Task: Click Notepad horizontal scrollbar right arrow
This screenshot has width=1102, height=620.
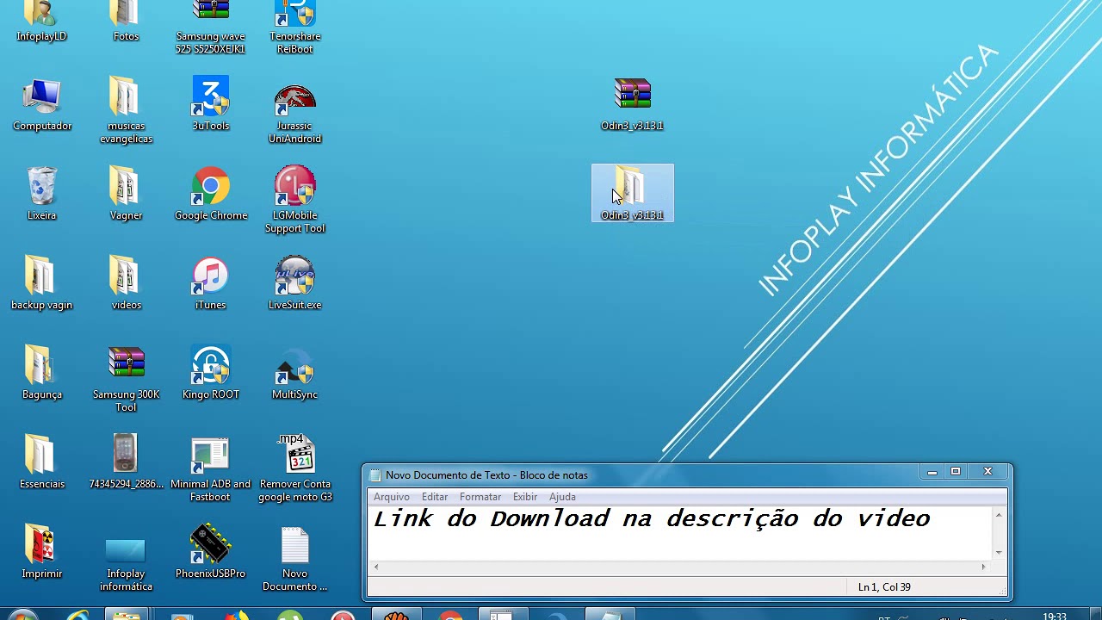Action: (x=984, y=567)
